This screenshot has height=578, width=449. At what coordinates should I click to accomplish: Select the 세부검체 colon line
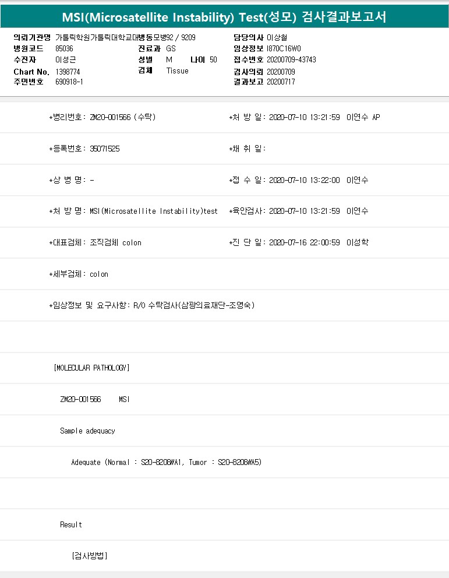click(x=79, y=274)
